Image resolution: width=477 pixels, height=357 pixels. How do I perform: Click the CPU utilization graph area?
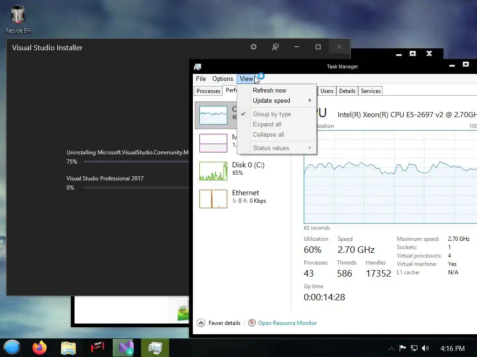[x=390, y=177]
